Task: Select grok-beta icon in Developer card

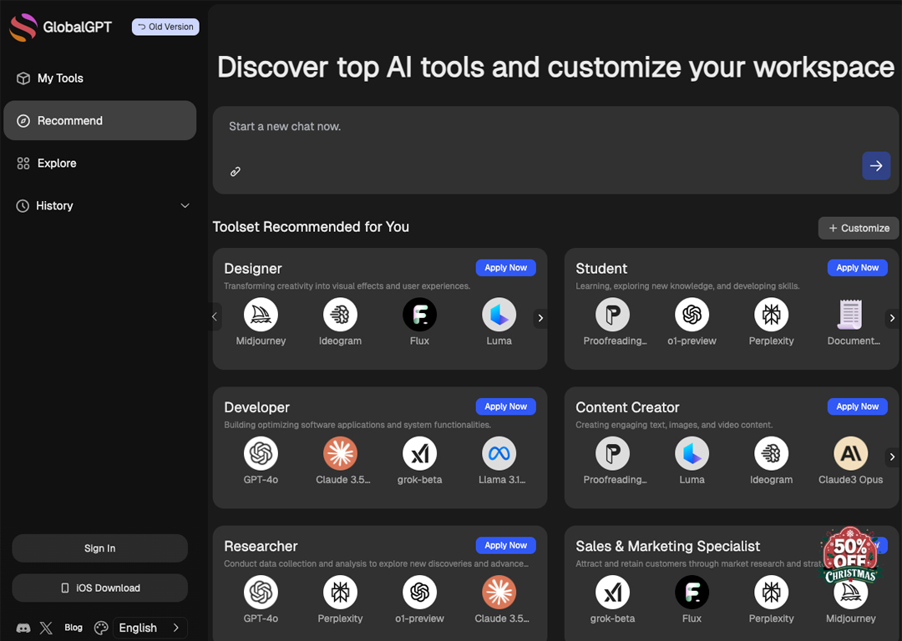Action: [419, 454]
